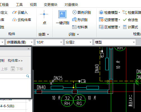Open the 云构件库 cloud component library
This screenshot has height=112, width=141.
coord(22,20)
